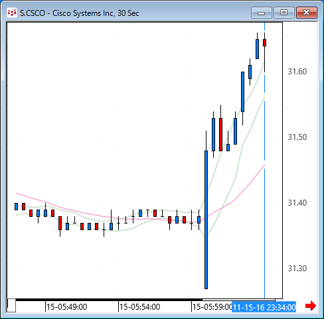
Task: Click the last red candle near 31.65
Action: pyautogui.click(x=264, y=42)
